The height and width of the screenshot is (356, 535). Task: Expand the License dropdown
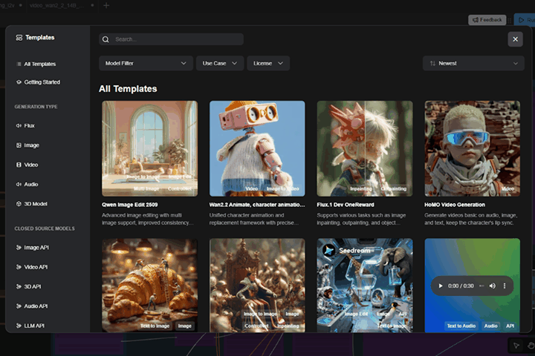268,63
